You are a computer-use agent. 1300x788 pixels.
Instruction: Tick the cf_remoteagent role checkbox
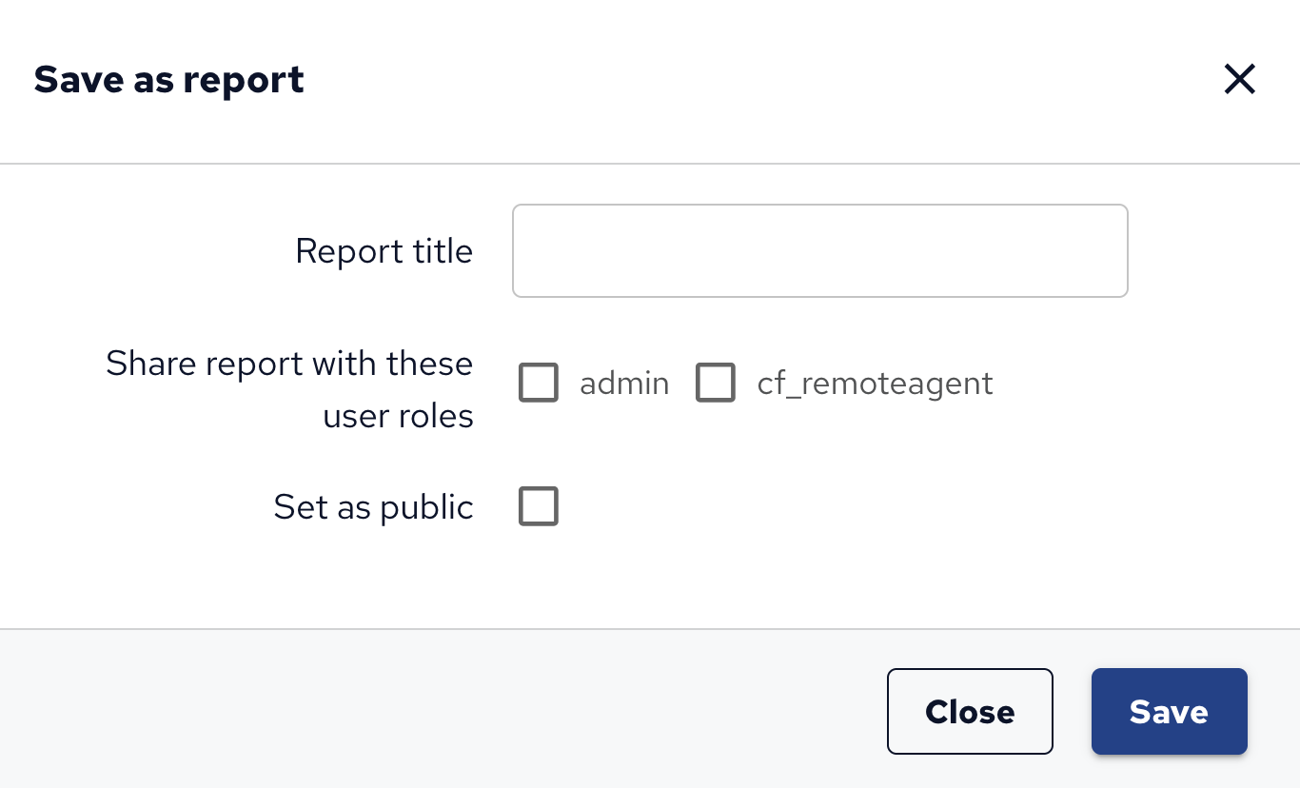coord(716,383)
